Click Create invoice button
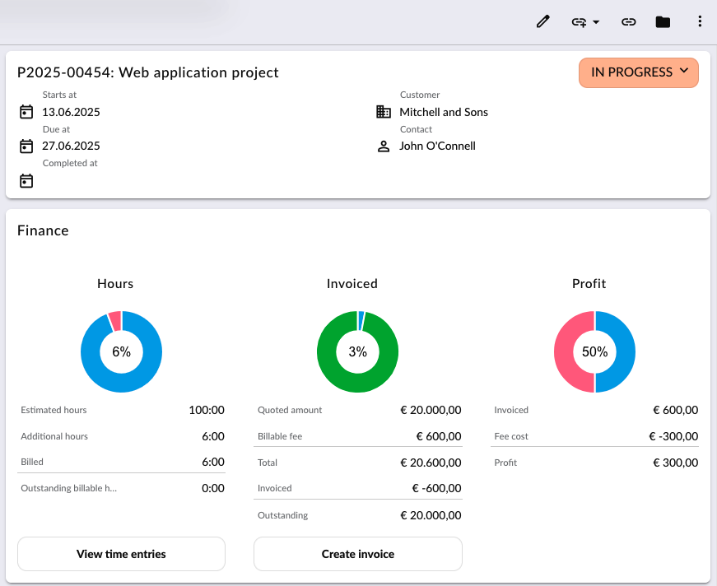717x586 pixels. click(358, 554)
